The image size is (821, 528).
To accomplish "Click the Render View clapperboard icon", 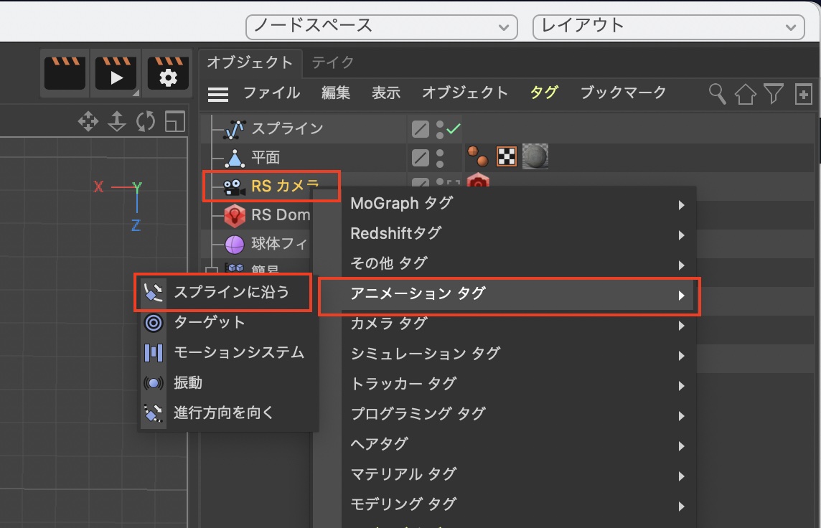I will [65, 73].
